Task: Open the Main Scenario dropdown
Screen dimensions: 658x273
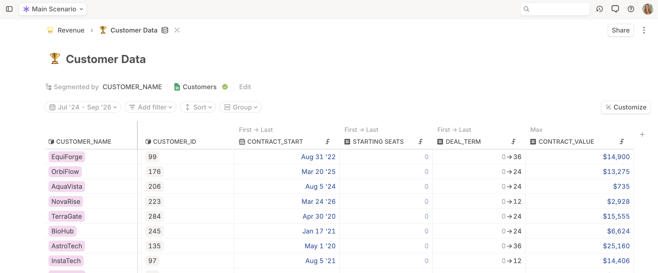Action: coord(53,9)
